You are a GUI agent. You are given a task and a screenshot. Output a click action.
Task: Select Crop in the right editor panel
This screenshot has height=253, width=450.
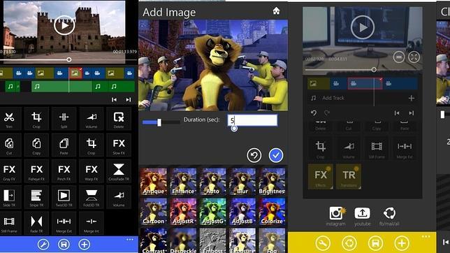pyautogui.click(x=321, y=148)
